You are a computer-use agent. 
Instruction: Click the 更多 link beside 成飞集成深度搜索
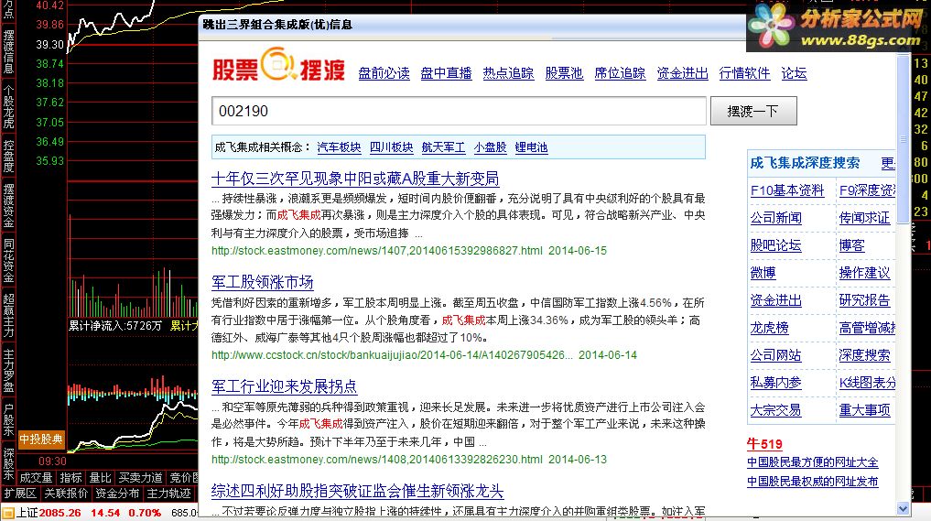point(888,163)
